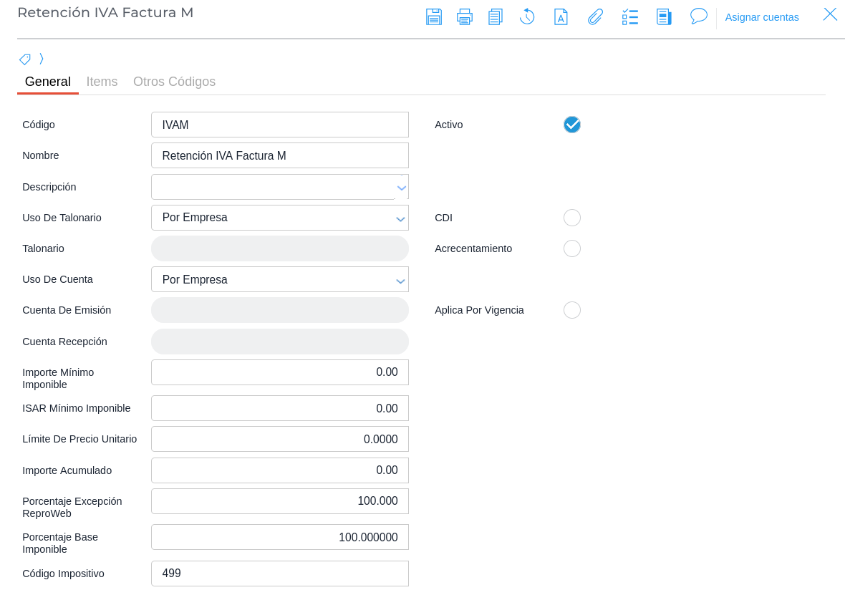Close the Retención IVA Factura M form
Viewport: 845px width, 590px height.
(830, 14)
